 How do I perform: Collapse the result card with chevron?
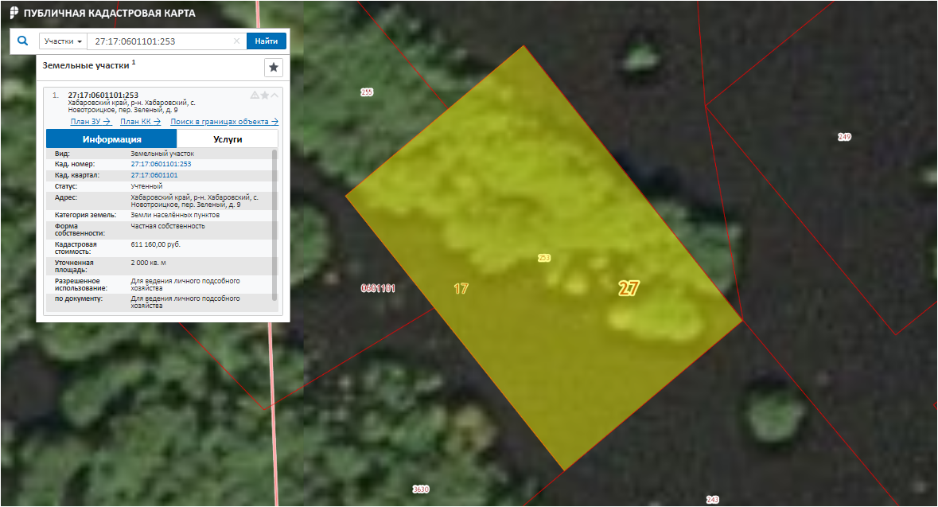pos(274,95)
